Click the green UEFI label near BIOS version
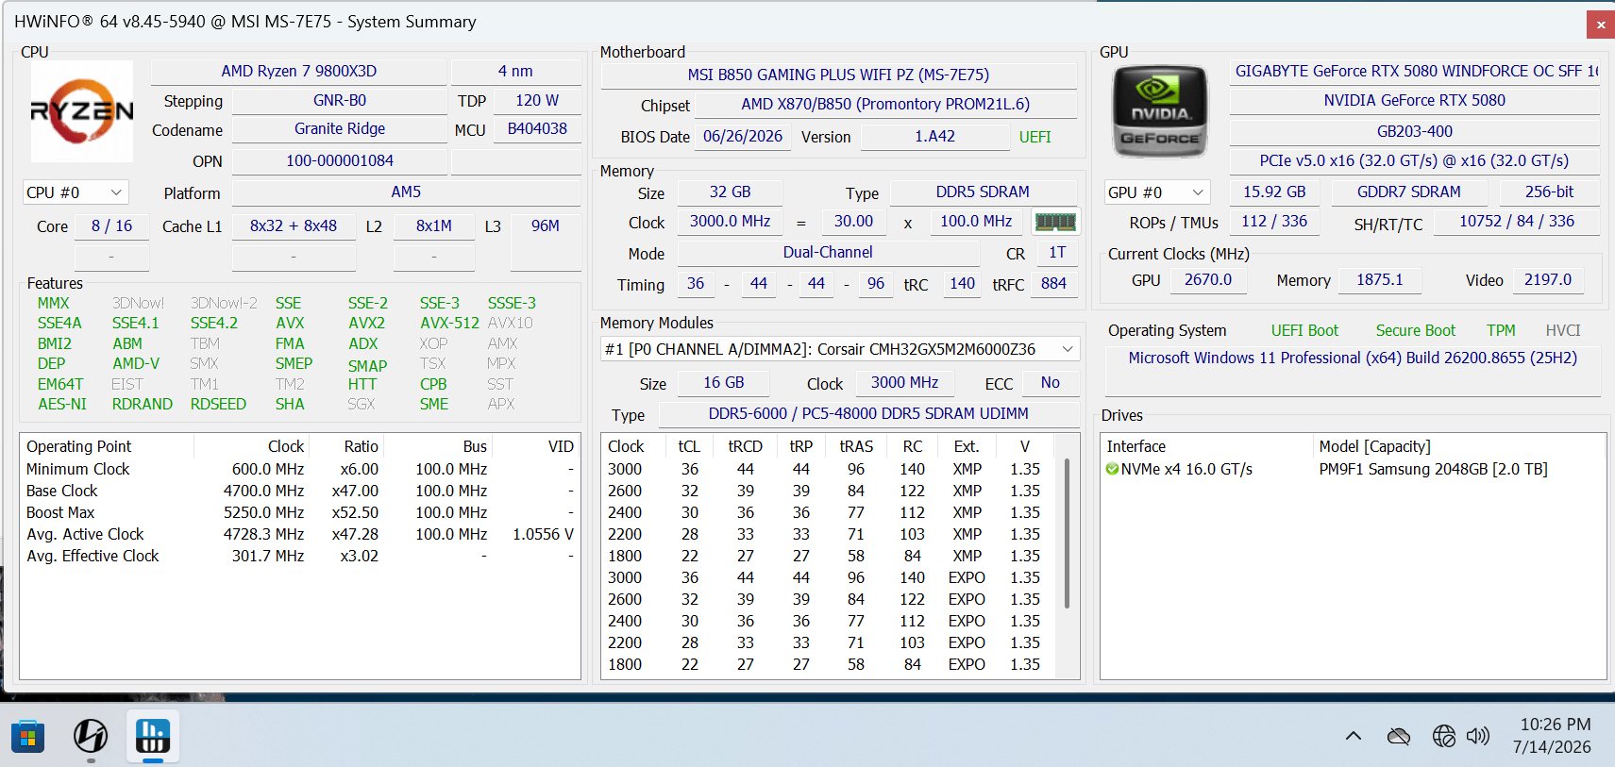The image size is (1615, 767). (x=1035, y=138)
